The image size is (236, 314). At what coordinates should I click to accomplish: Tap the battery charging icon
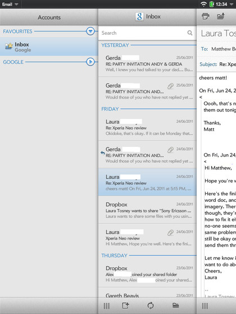click(x=211, y=4)
